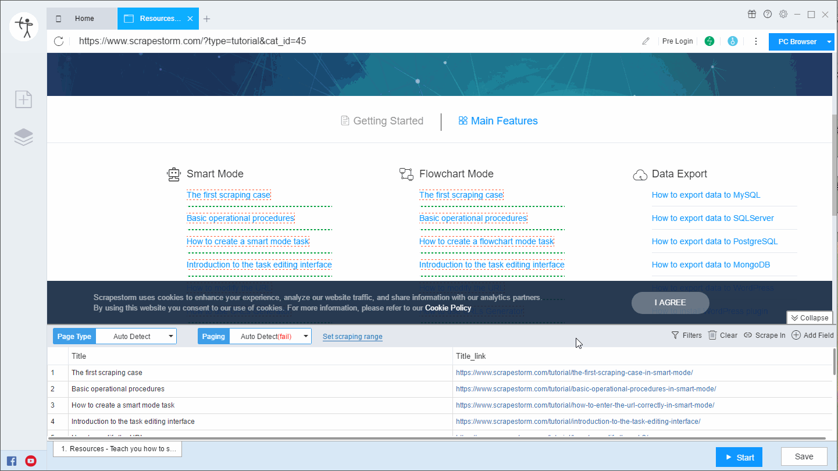Expand the Paging Auto Detect(fail) dropdown
The height and width of the screenshot is (471, 838).
click(305, 336)
